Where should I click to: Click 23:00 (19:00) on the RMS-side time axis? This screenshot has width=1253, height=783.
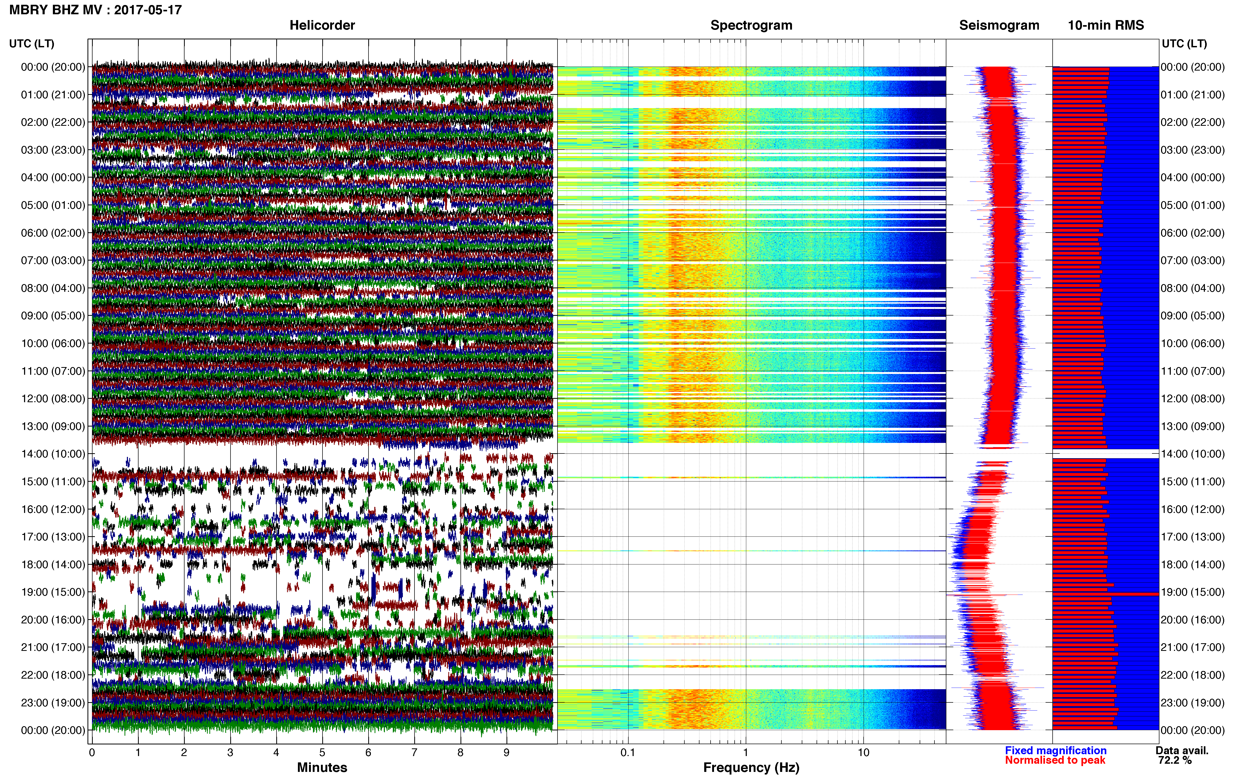click(x=1192, y=703)
